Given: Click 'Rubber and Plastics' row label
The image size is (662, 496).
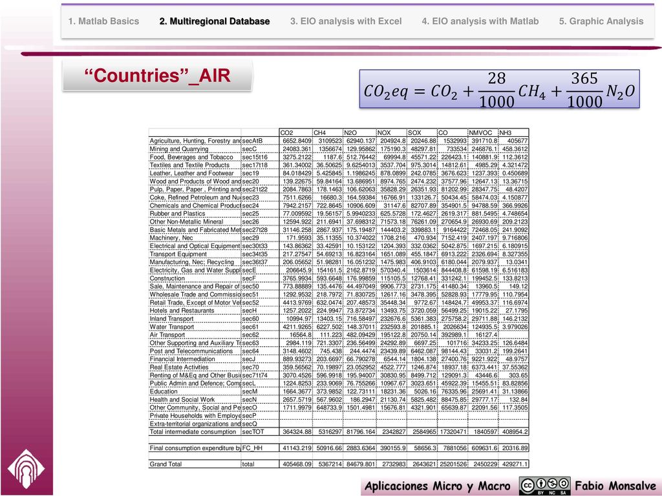Looking at the screenshot, I should pos(177,213).
